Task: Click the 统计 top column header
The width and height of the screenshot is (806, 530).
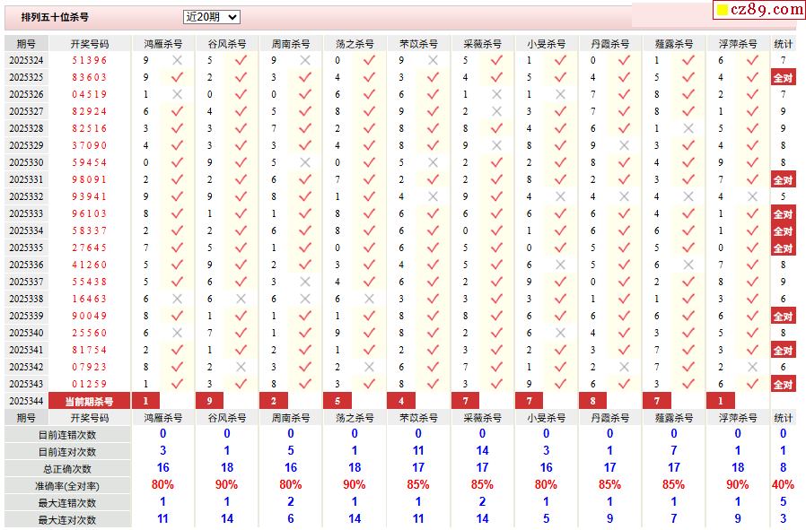Action: tap(783, 44)
